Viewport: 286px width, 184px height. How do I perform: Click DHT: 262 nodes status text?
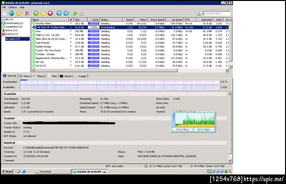click(114, 166)
